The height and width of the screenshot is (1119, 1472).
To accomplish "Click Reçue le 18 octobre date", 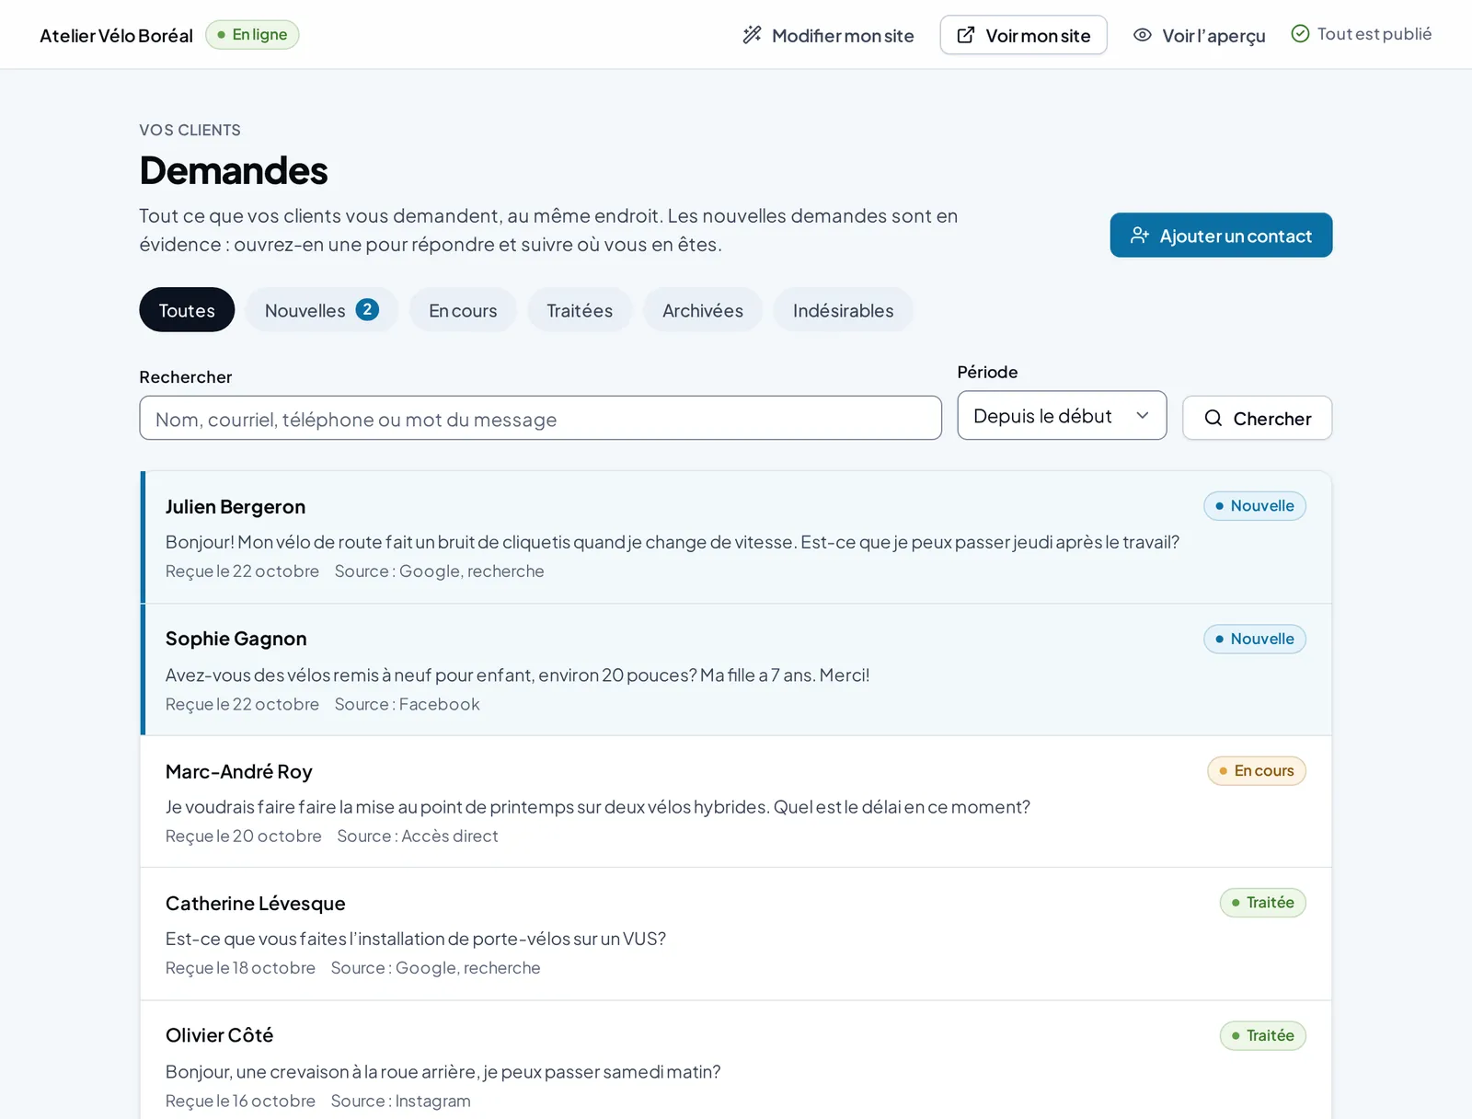I will coord(240,968).
